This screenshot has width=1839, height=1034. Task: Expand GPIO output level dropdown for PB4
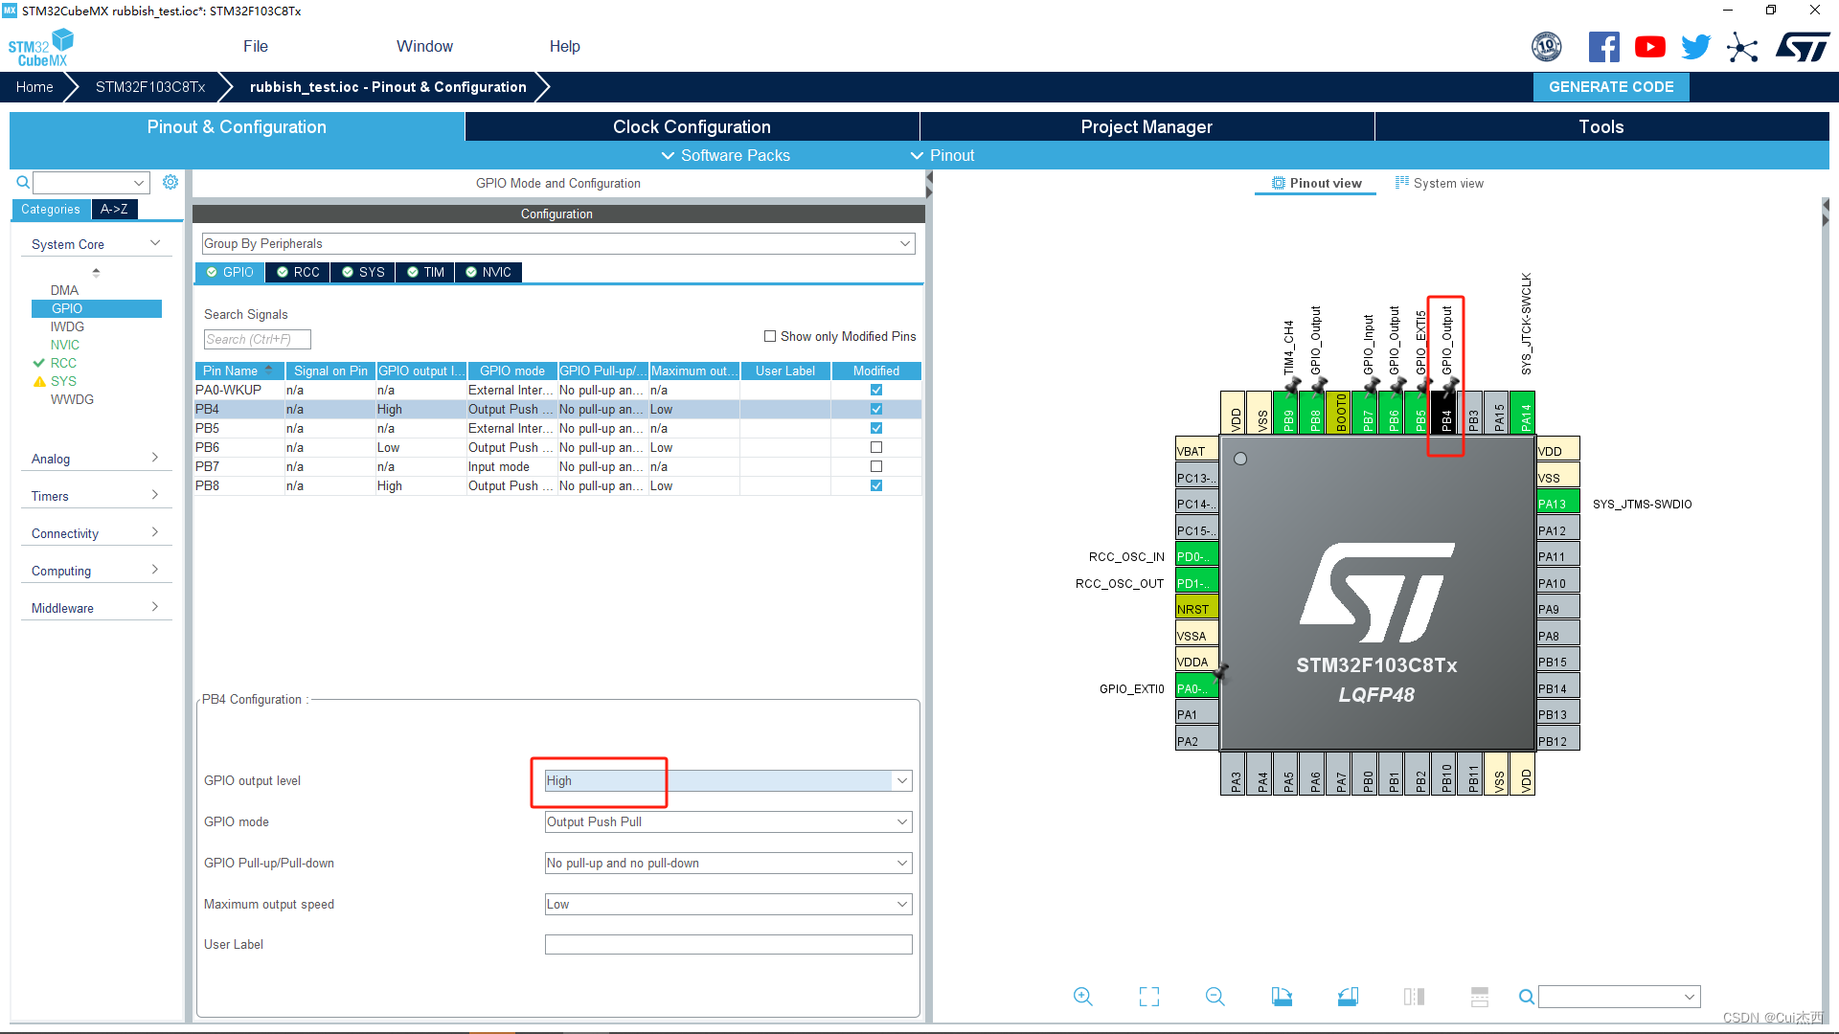(x=904, y=780)
